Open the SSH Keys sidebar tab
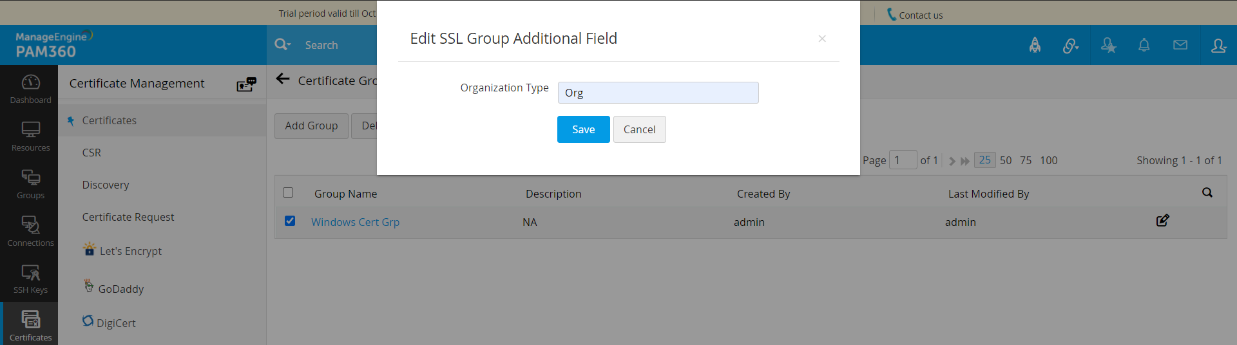 click(x=30, y=279)
